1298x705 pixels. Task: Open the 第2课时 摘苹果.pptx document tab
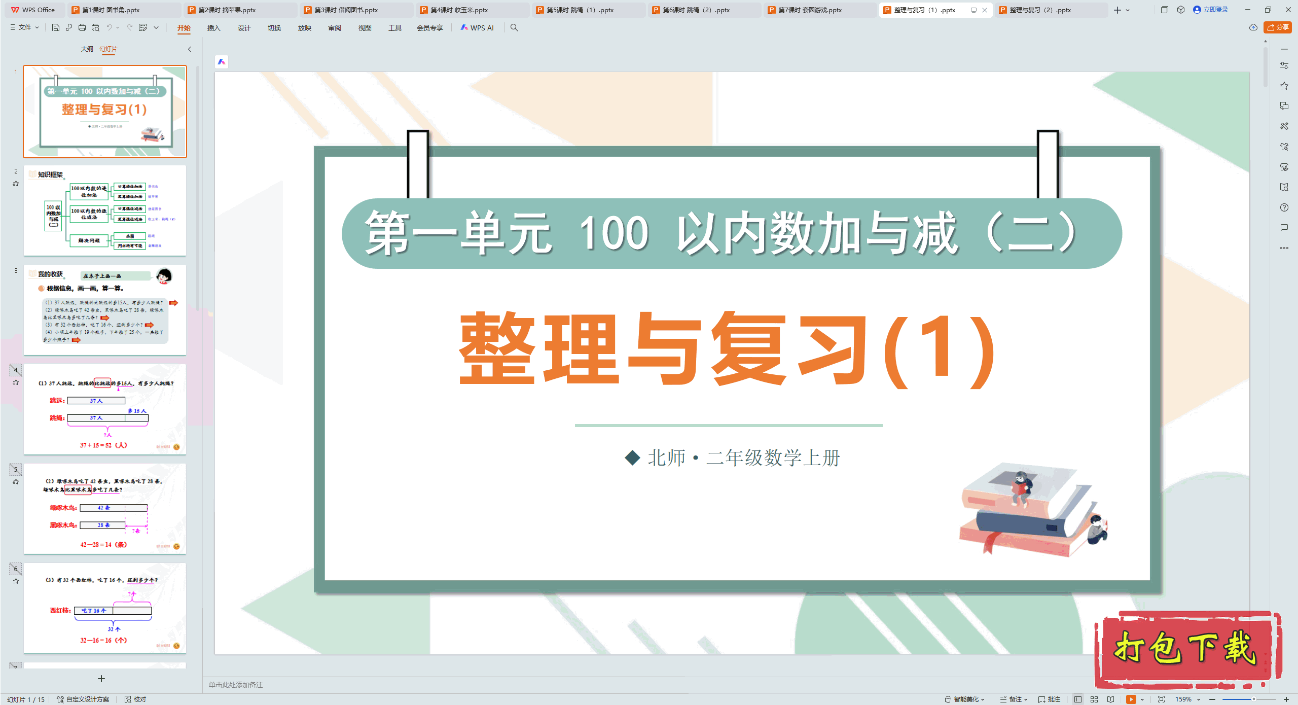pyautogui.click(x=224, y=10)
